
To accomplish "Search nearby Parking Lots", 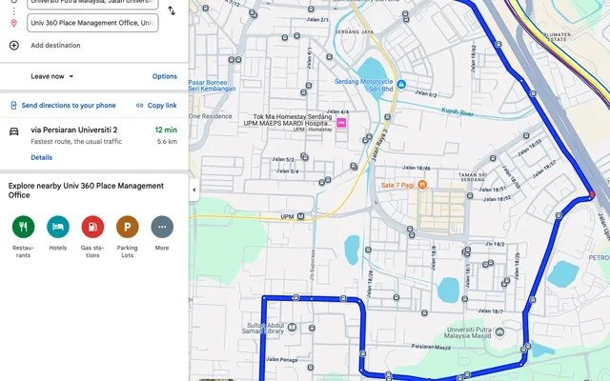I will click(127, 227).
